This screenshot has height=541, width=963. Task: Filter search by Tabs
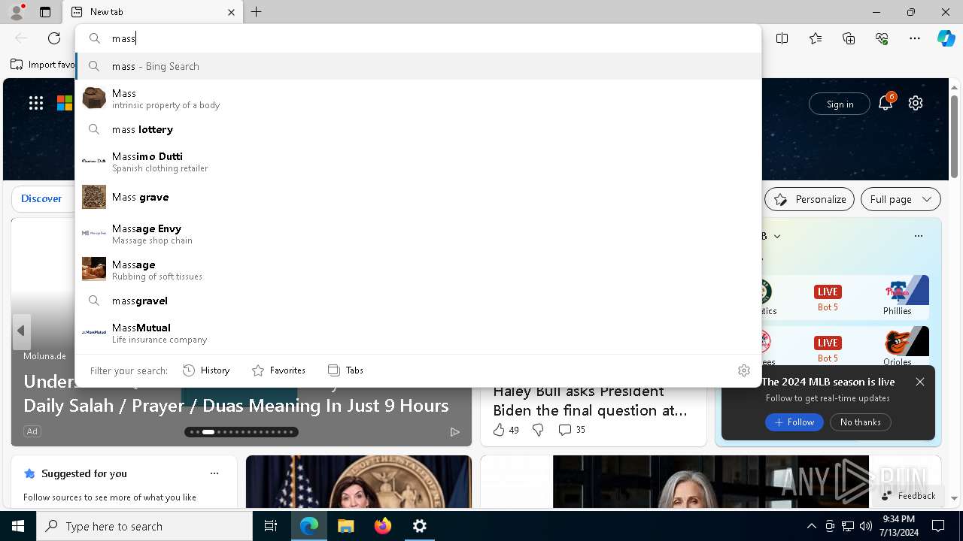click(346, 370)
